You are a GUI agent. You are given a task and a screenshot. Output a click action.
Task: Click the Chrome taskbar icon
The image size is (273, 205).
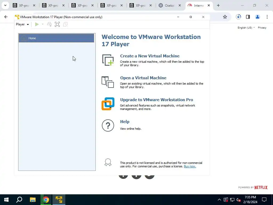[x=46, y=200]
